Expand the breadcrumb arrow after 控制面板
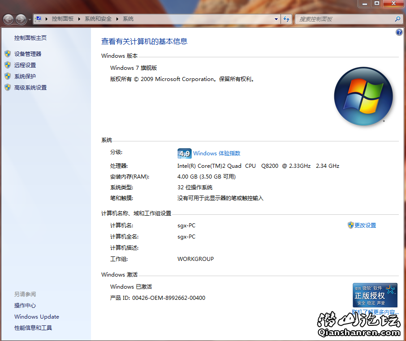 (x=79, y=19)
